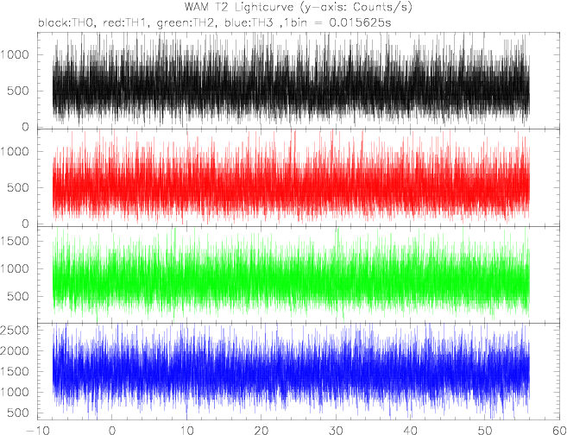Click the "500" y-axis label of blue TH3 panel
The height and width of the screenshot is (435, 567).
pyautogui.click(x=18, y=413)
